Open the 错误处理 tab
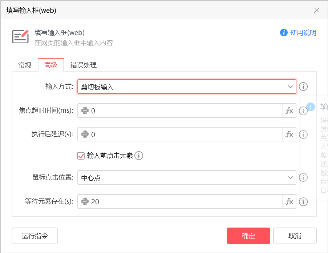This screenshot has height=253, width=328. (x=84, y=65)
